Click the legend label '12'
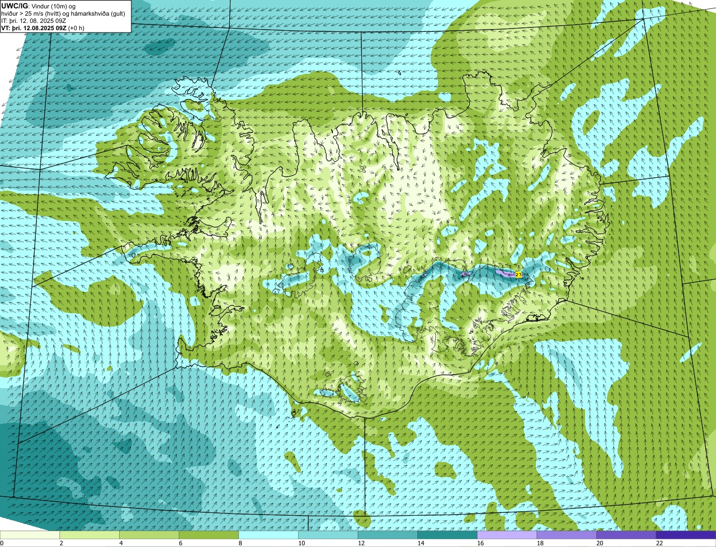Viewport: 716px width, 547px height. click(x=361, y=543)
